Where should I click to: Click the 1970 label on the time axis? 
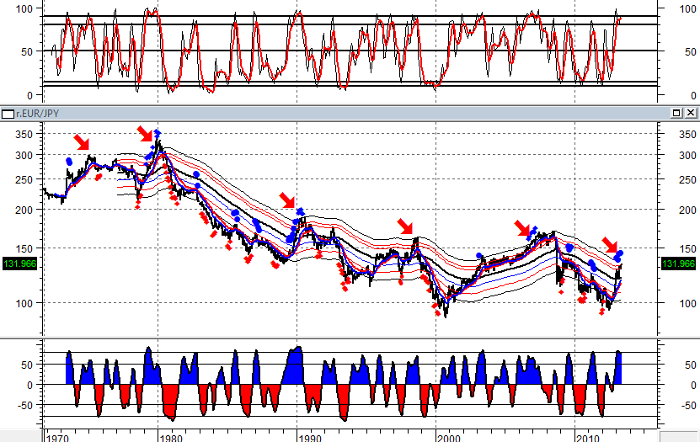pyautogui.click(x=57, y=438)
